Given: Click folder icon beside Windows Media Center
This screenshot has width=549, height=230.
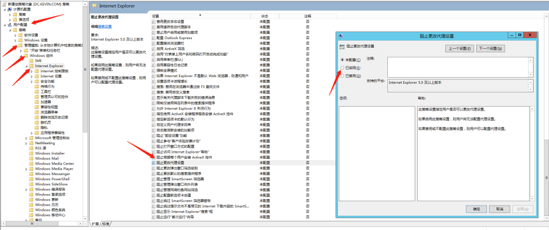Looking at the screenshot, I should pos(31,163).
